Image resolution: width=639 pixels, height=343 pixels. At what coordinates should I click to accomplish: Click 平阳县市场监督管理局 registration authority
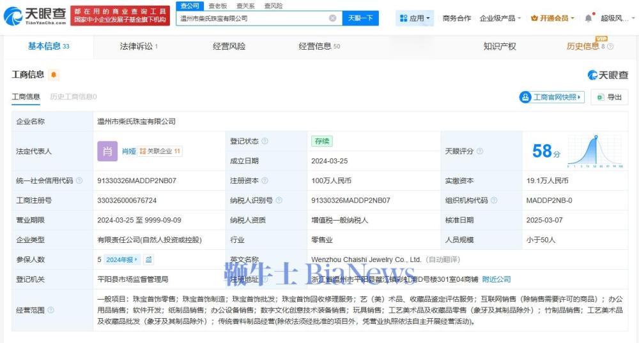pyautogui.click(x=133, y=279)
